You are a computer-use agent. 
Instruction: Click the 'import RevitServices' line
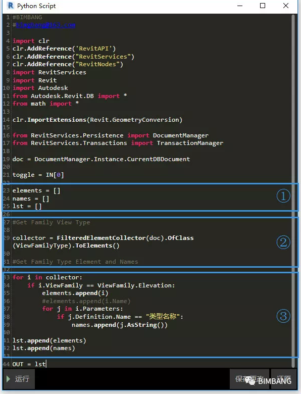click(x=49, y=72)
